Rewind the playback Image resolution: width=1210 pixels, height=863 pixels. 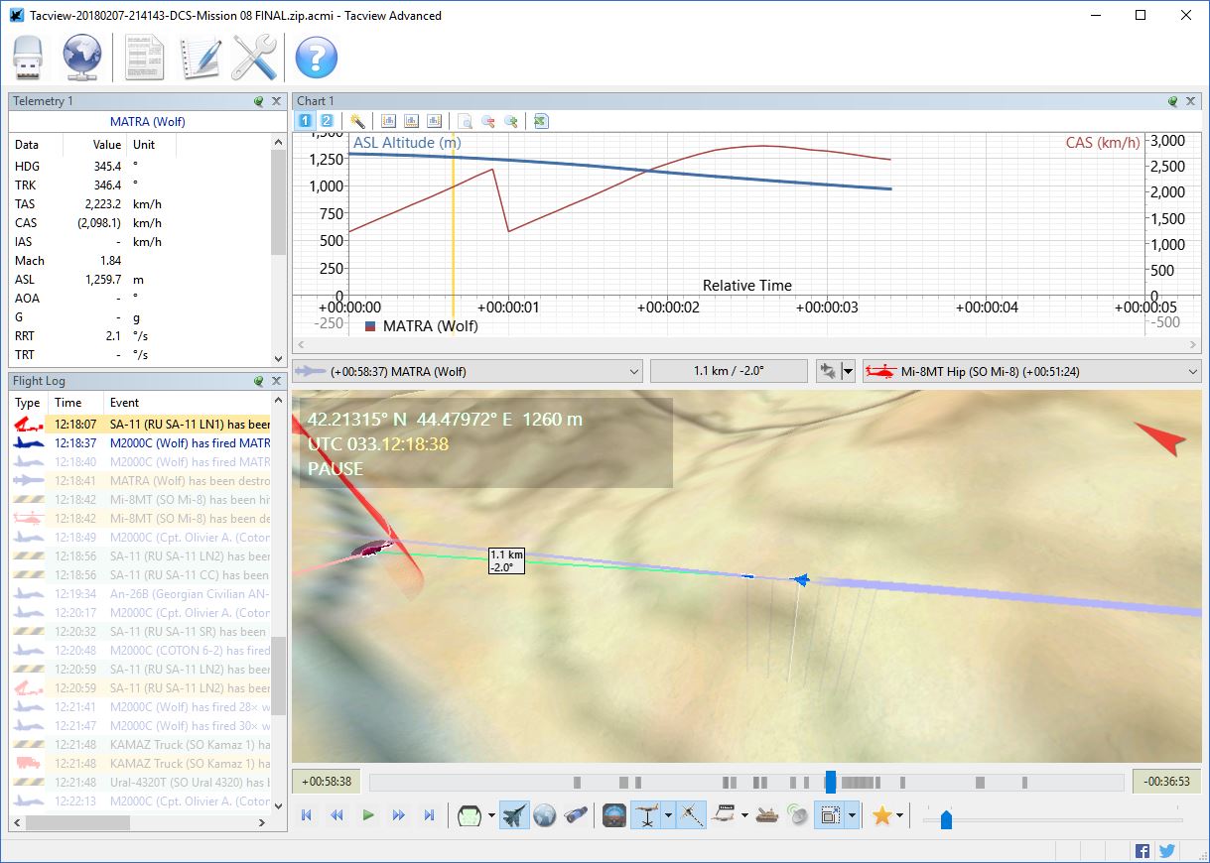pos(337,815)
